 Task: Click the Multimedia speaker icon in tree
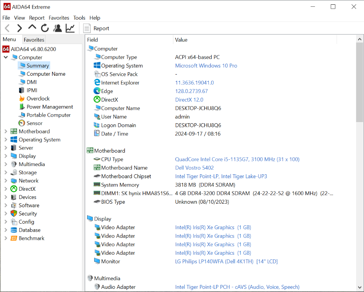[14, 164]
